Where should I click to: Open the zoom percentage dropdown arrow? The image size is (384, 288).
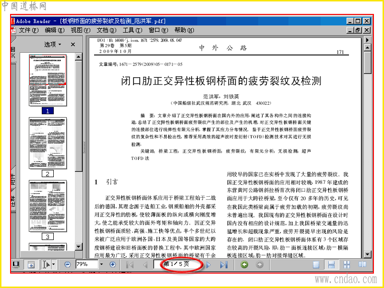101,264
